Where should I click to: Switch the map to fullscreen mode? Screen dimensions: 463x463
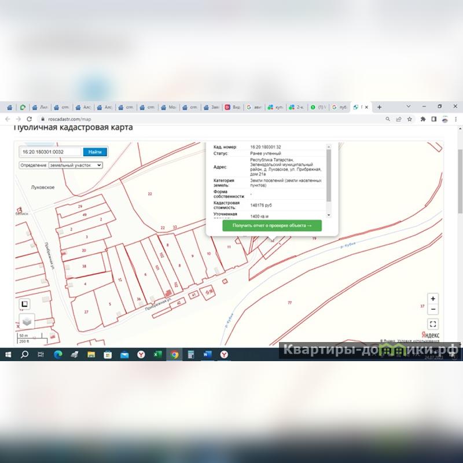(x=433, y=324)
